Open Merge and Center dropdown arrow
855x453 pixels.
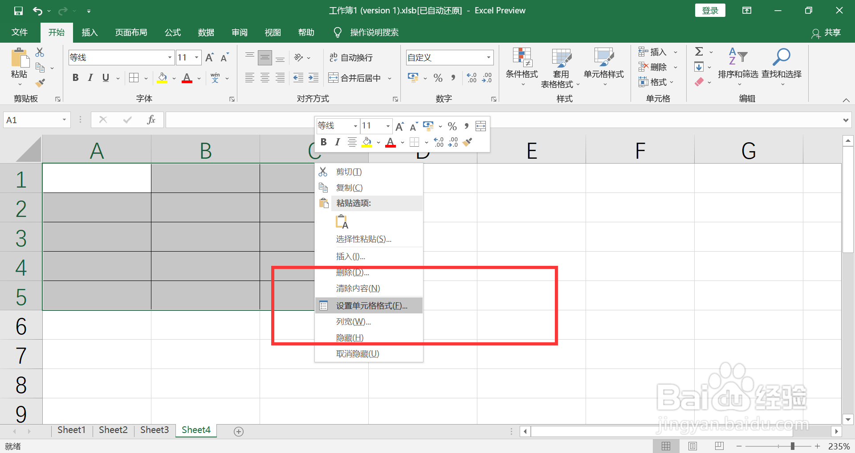point(390,78)
